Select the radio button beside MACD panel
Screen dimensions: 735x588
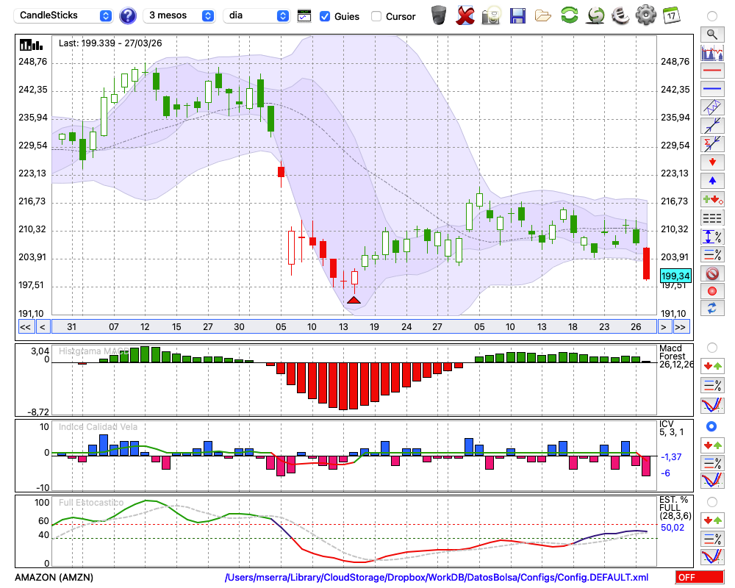[x=711, y=347]
